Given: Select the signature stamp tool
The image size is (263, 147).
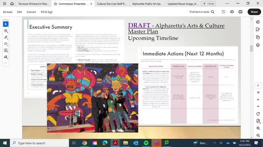Looking at the screenshot, I should pos(6,57).
